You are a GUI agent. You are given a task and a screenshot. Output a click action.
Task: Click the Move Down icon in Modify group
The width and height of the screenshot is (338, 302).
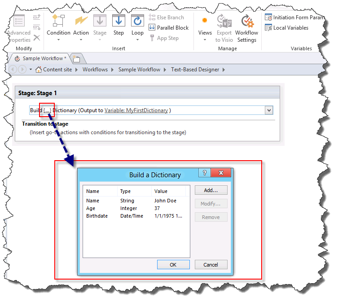(x=37, y=27)
